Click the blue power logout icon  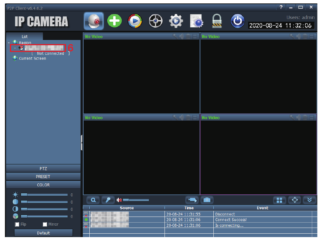click(237, 21)
